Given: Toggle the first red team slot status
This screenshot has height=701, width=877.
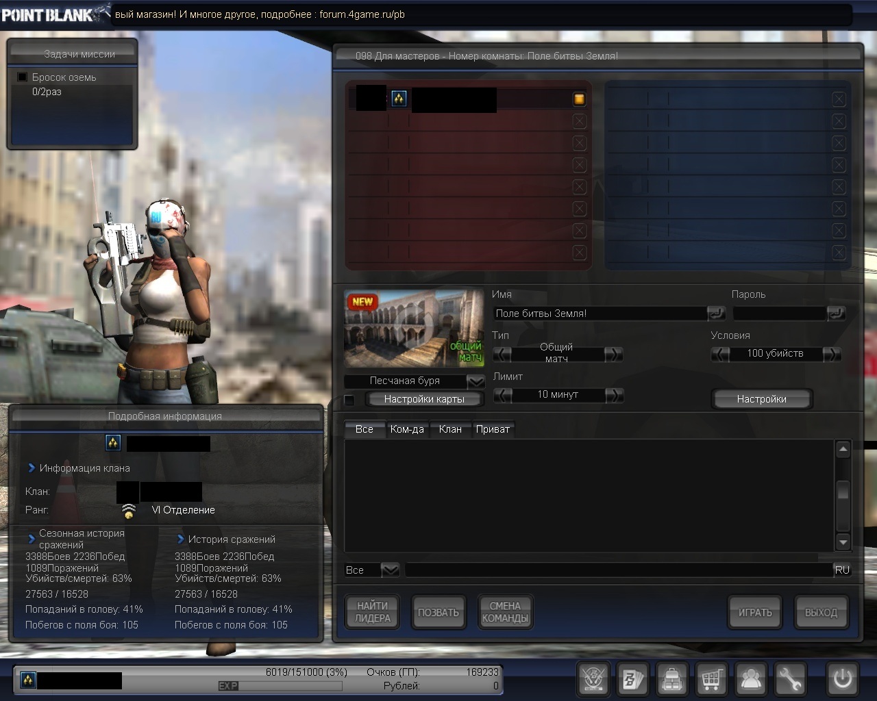Looking at the screenshot, I should point(579,99).
